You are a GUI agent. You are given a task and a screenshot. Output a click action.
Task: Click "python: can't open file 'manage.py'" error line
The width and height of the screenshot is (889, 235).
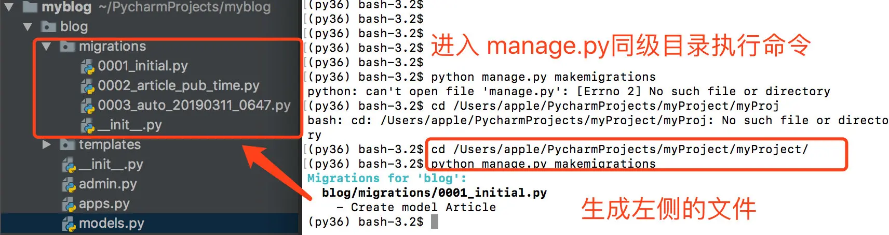(569, 92)
